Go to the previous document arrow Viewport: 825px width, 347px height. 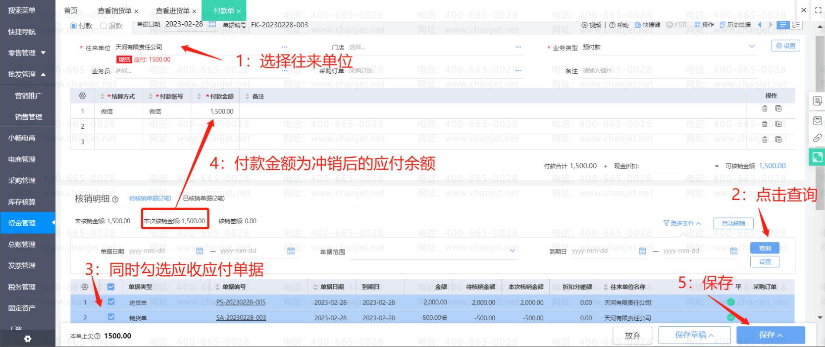(x=760, y=25)
